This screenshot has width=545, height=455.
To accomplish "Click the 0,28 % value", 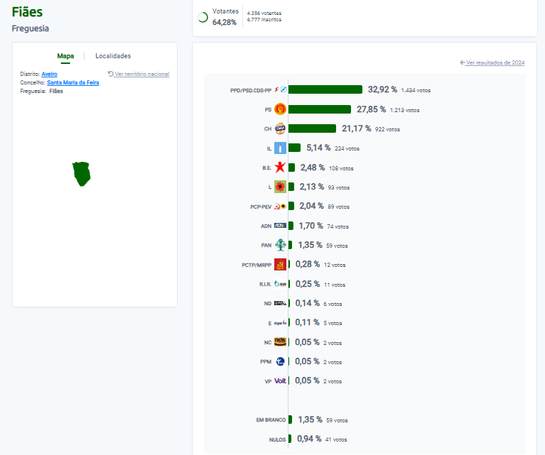I will point(308,264).
